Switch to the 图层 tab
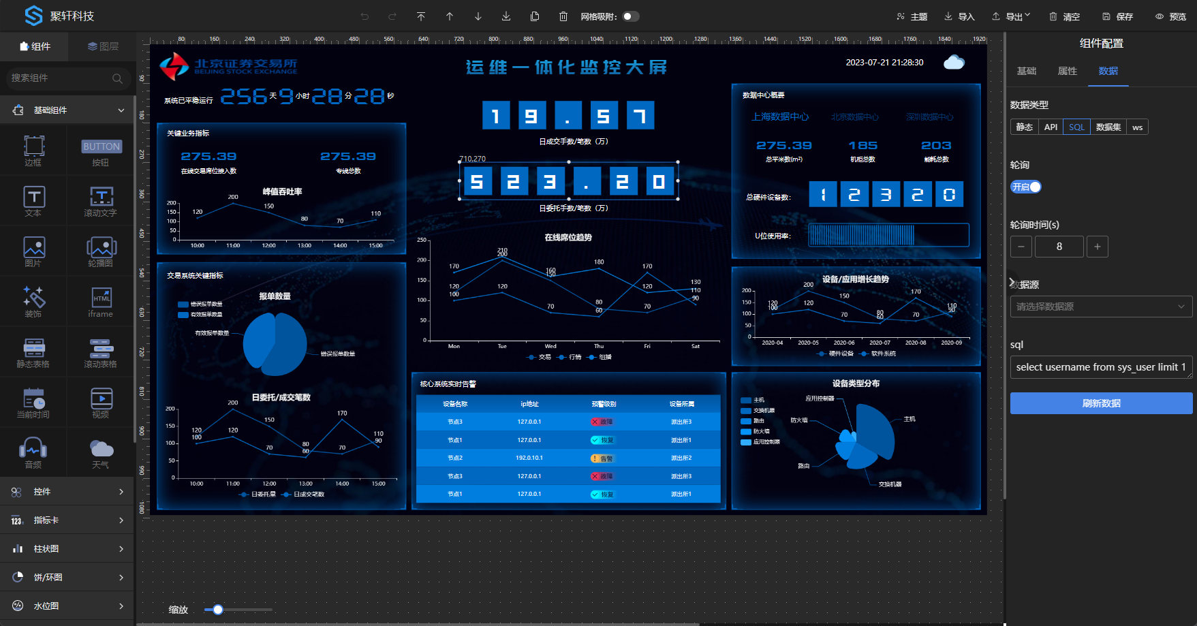The width and height of the screenshot is (1197, 626). [103, 46]
